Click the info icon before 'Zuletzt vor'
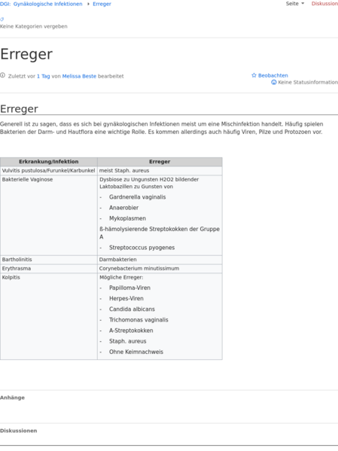This screenshot has height=451, width=338. (x=2, y=75)
